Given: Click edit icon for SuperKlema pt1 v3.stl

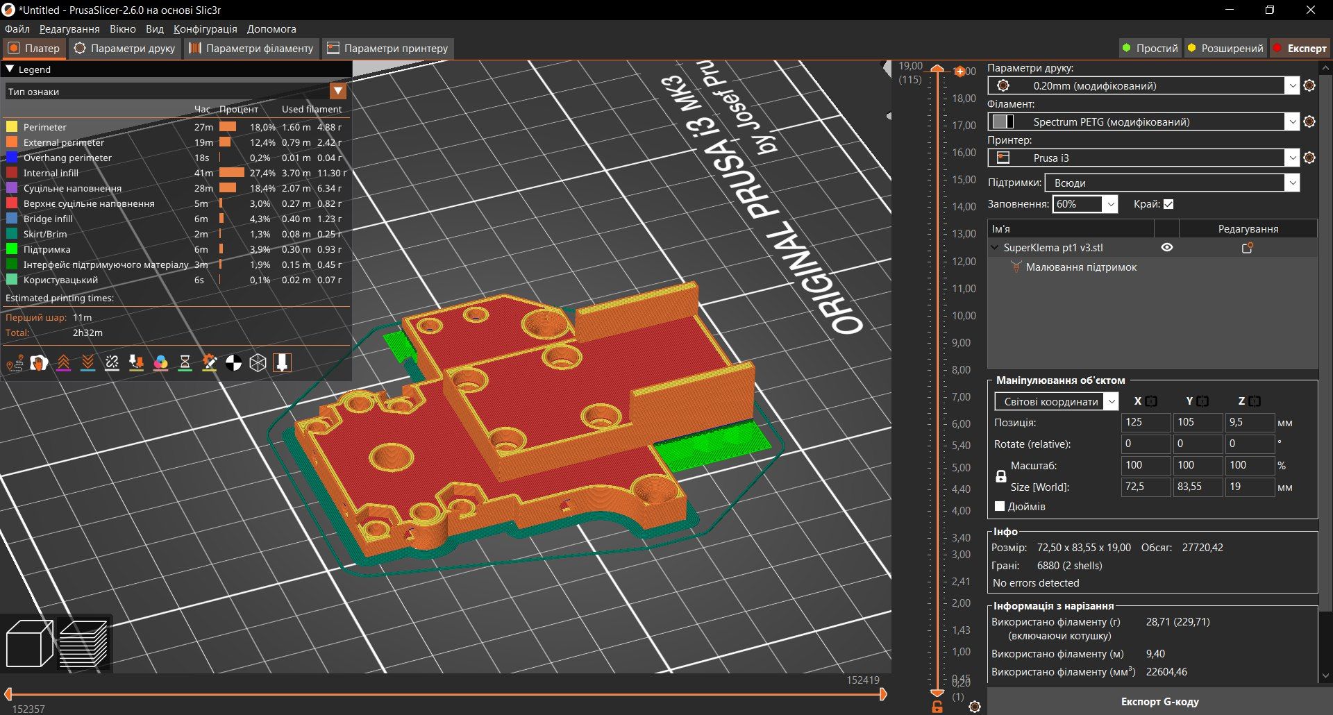Looking at the screenshot, I should pyautogui.click(x=1247, y=248).
